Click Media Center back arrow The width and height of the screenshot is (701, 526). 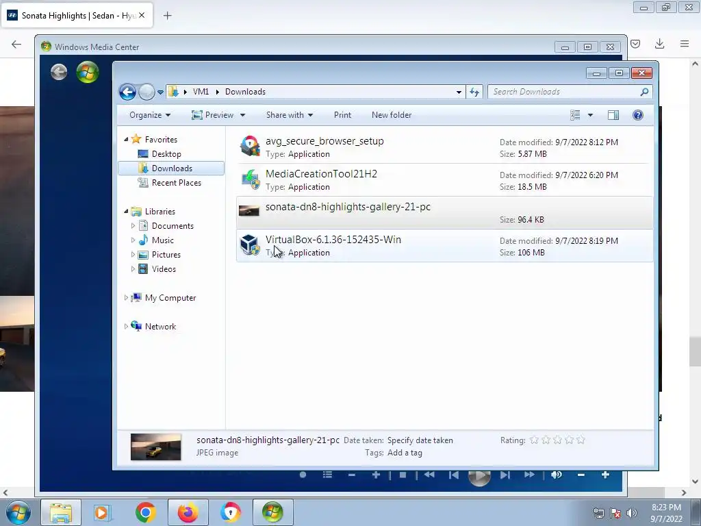(x=59, y=72)
